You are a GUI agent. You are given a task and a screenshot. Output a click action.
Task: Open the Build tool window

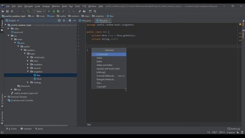coord(39,129)
